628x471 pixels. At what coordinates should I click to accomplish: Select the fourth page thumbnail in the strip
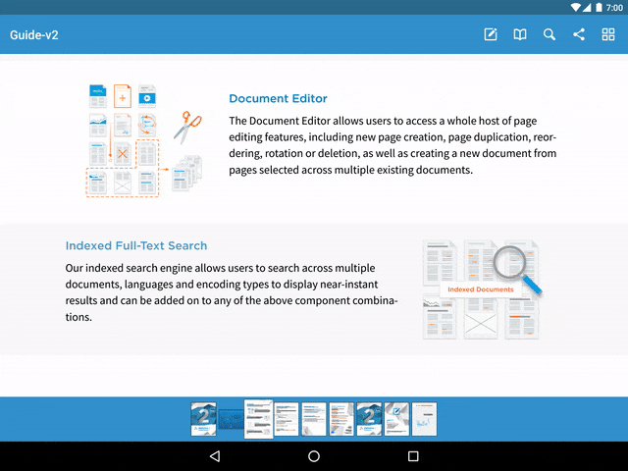pos(287,419)
